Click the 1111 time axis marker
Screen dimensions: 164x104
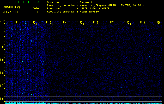point(17,22)
